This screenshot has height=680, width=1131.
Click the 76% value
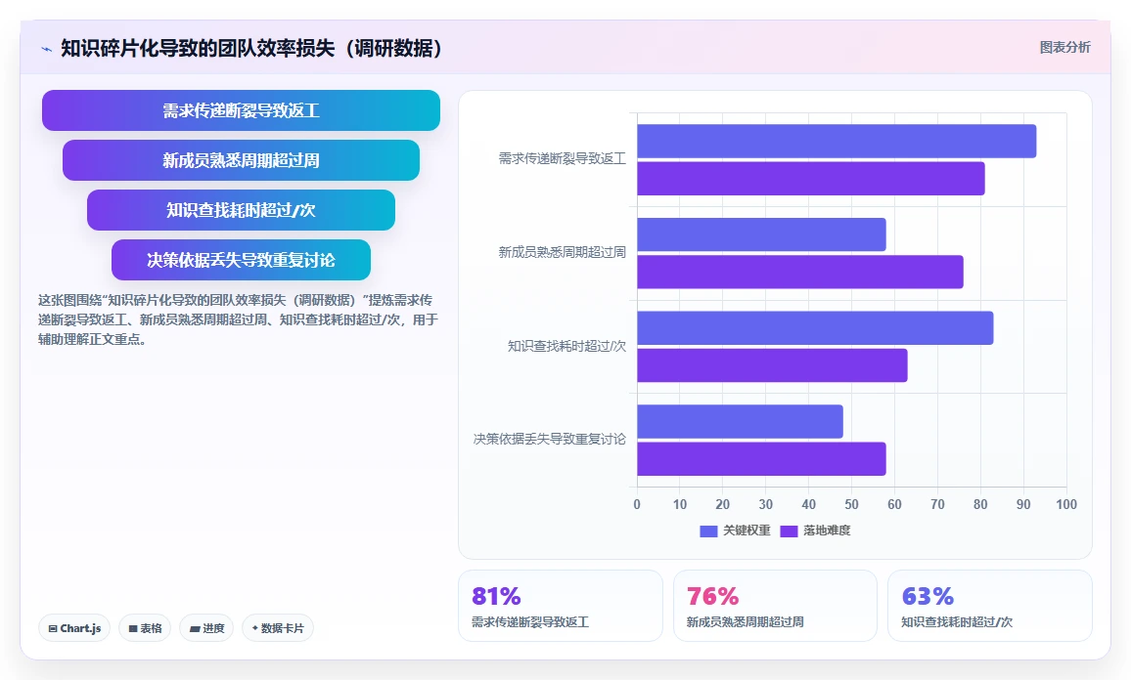coord(712,596)
